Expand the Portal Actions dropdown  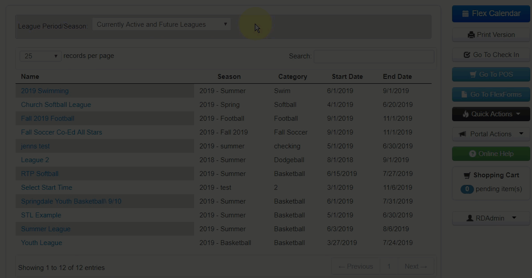491,134
